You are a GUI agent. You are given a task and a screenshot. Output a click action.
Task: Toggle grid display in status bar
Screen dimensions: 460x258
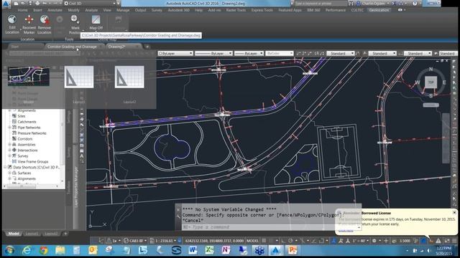264,241
